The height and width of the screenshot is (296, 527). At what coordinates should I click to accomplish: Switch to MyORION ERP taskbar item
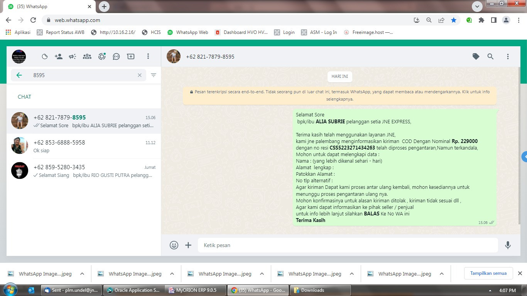(195, 290)
